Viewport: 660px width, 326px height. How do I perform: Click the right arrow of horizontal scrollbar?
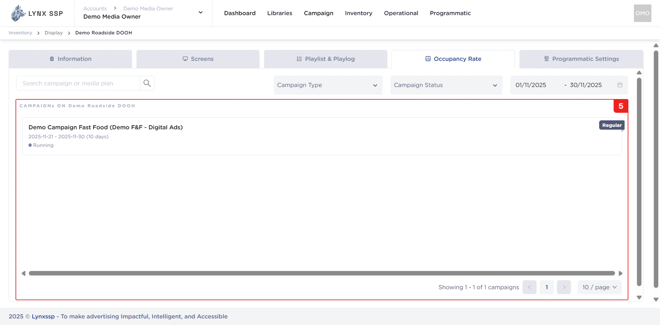click(x=620, y=273)
